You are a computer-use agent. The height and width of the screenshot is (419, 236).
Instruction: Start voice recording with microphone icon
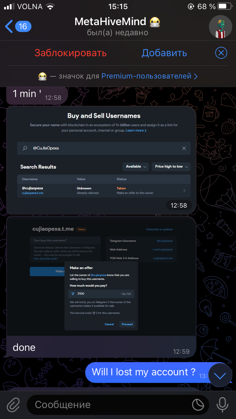pyautogui.click(x=222, y=405)
